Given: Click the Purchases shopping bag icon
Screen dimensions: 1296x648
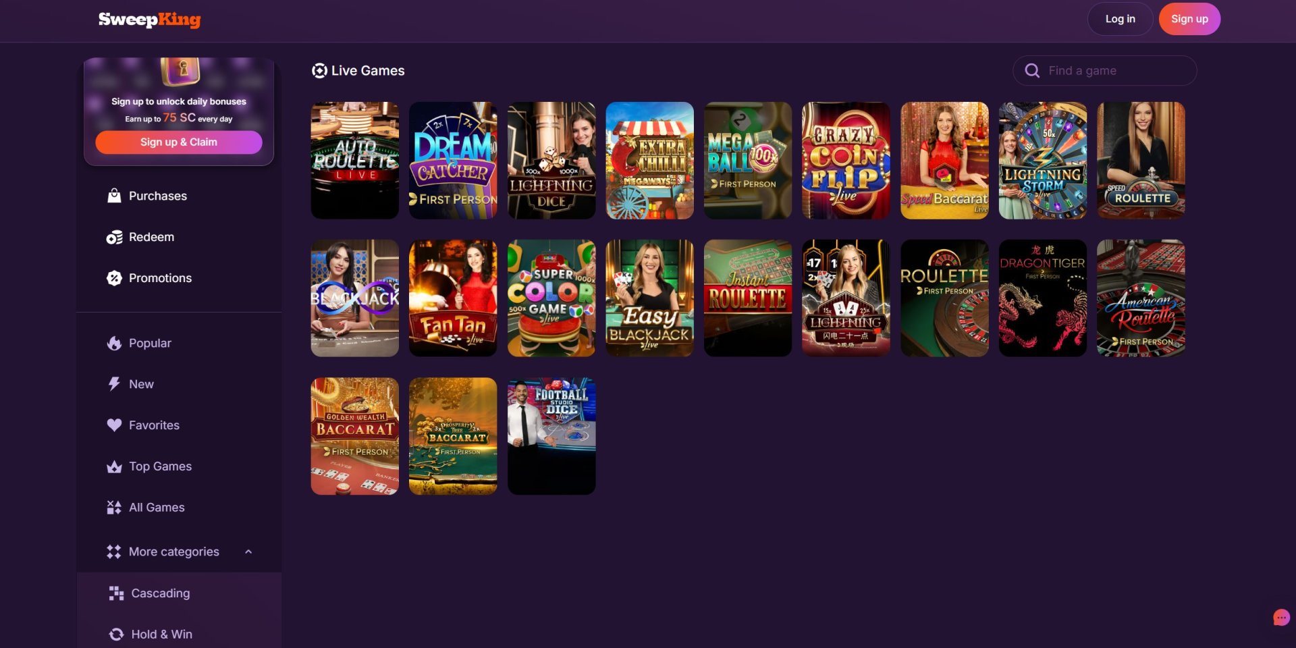Looking at the screenshot, I should click(114, 196).
